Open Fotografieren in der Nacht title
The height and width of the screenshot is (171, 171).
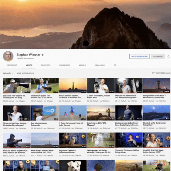click(x=154, y=97)
